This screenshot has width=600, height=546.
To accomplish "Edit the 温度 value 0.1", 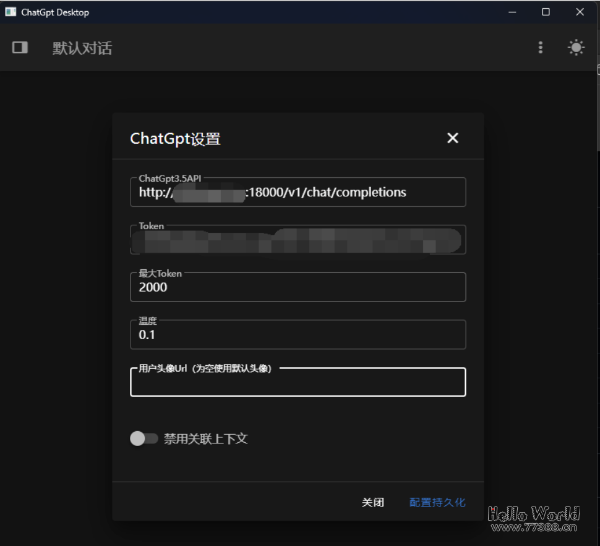I will pyautogui.click(x=298, y=334).
